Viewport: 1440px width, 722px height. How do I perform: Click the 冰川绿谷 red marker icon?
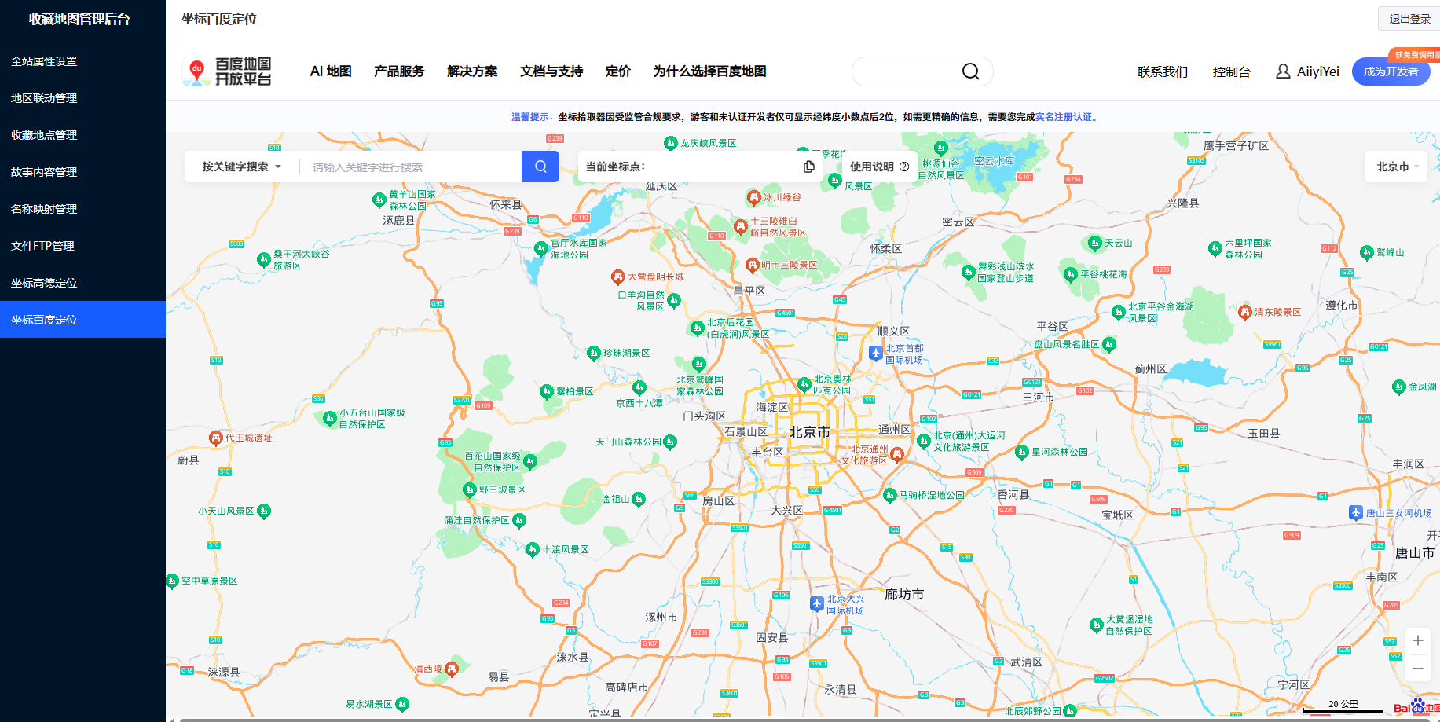tap(754, 197)
